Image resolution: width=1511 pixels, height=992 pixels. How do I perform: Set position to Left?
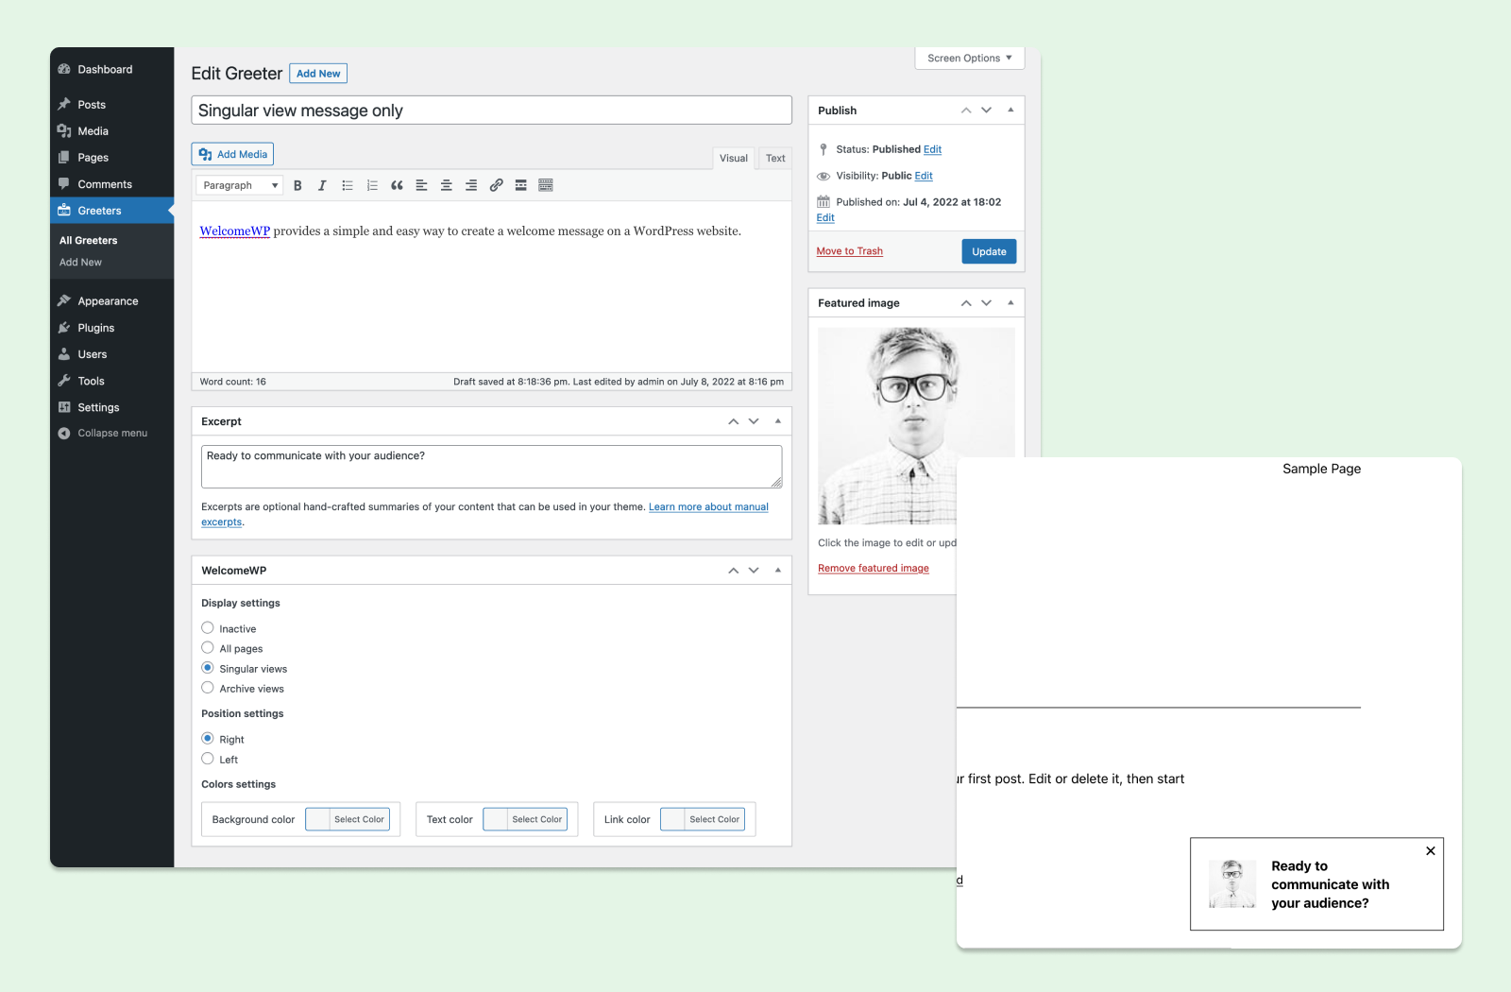[208, 759]
